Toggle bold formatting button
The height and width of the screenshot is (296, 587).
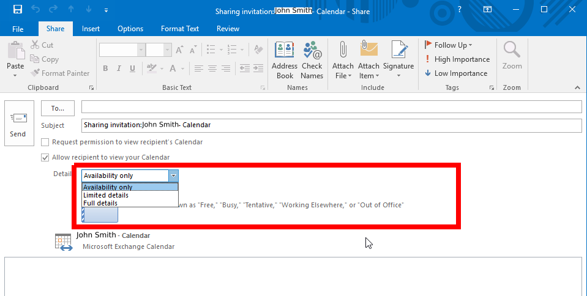(x=105, y=68)
